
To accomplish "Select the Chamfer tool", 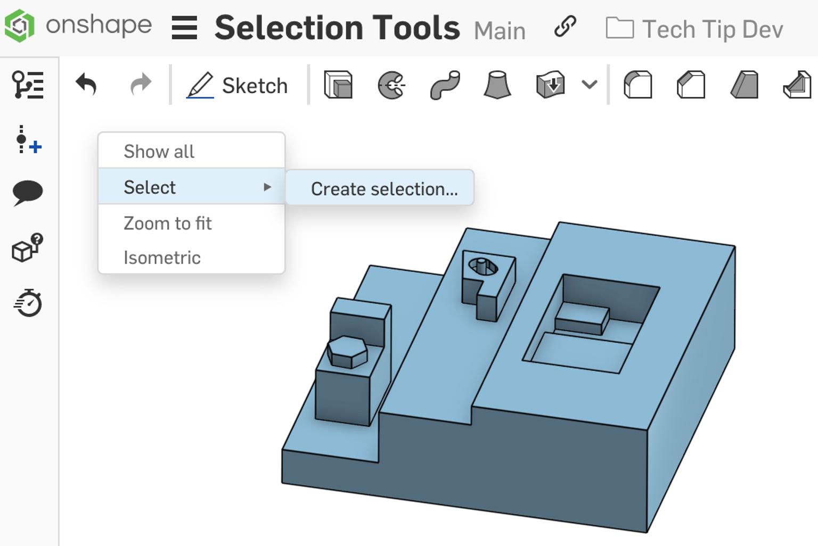I will point(690,85).
